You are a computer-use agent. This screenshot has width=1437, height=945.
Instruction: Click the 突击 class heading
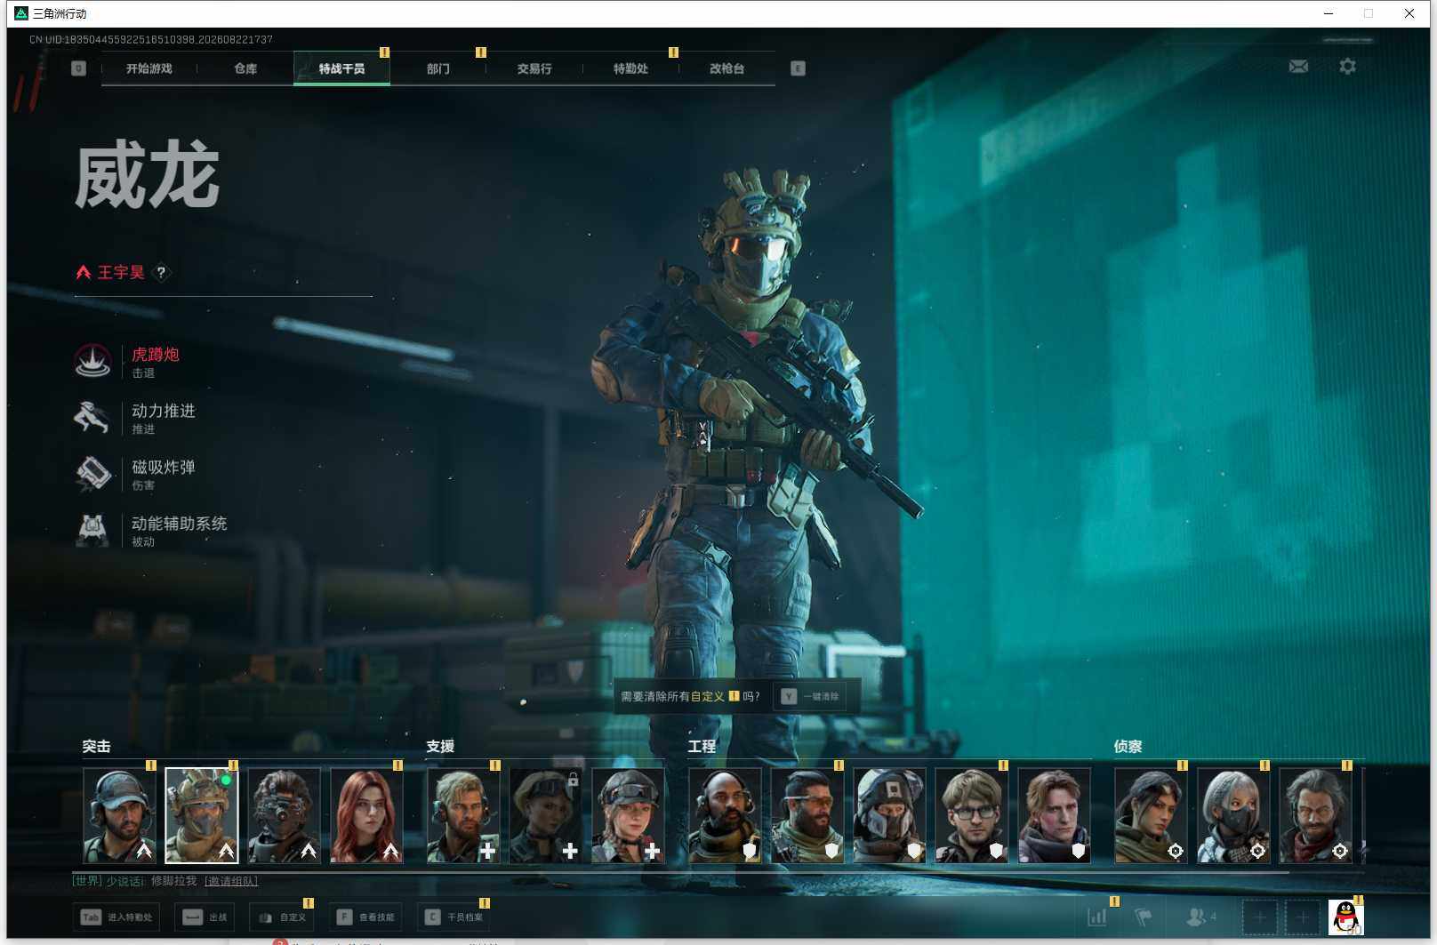pyautogui.click(x=96, y=747)
